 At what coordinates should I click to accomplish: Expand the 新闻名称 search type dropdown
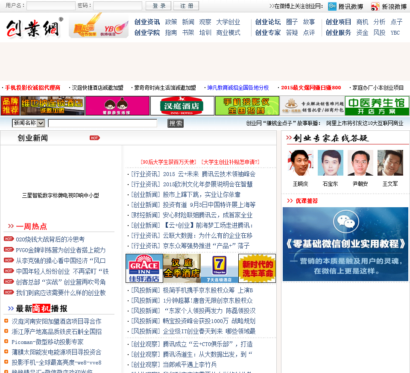29,123
